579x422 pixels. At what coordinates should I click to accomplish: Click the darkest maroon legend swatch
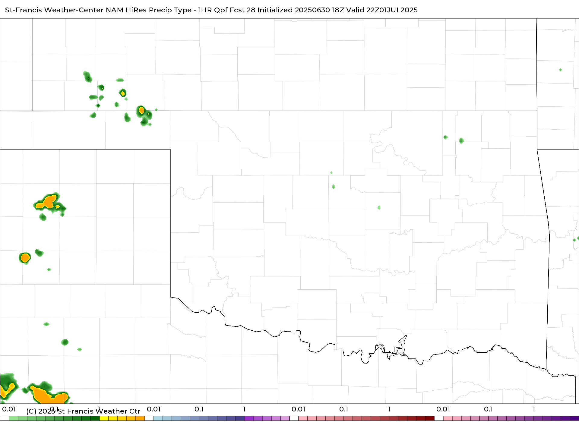click(x=430, y=418)
